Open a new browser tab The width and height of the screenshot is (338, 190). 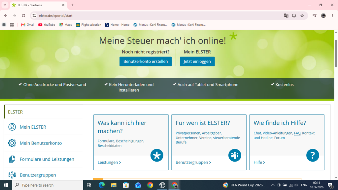point(72,5)
